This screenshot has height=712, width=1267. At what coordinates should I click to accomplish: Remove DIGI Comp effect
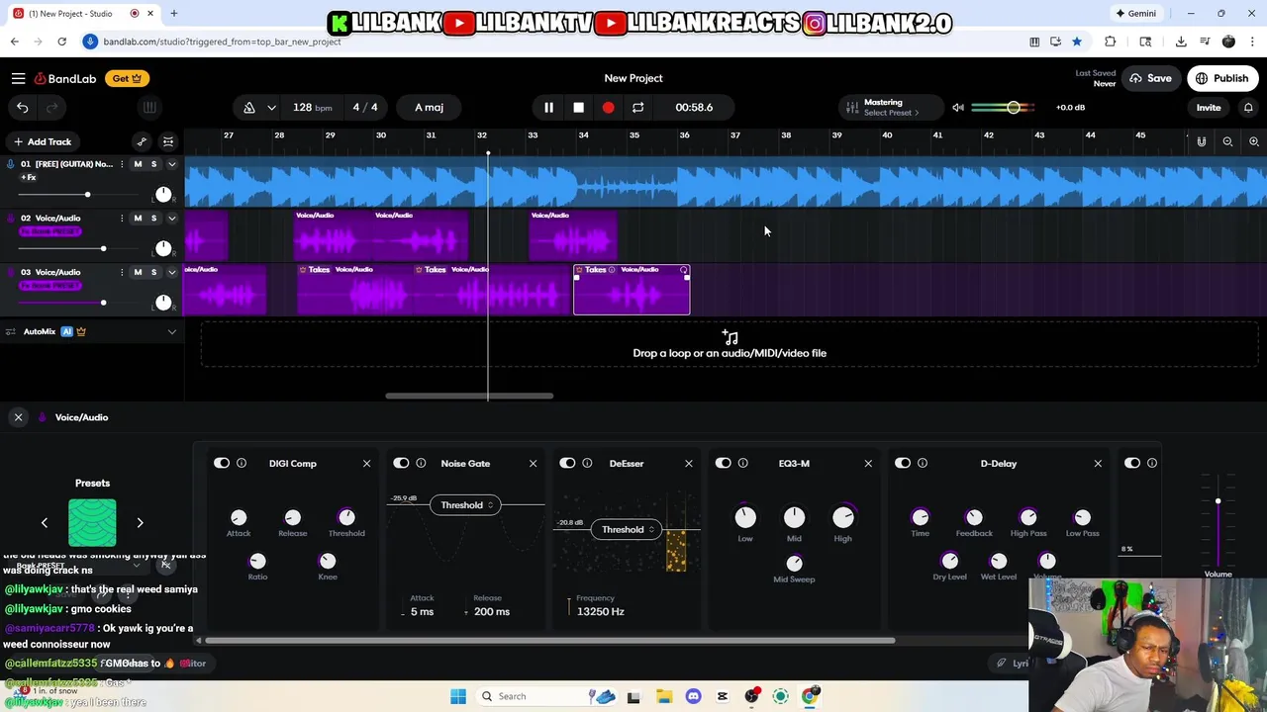tap(366, 463)
